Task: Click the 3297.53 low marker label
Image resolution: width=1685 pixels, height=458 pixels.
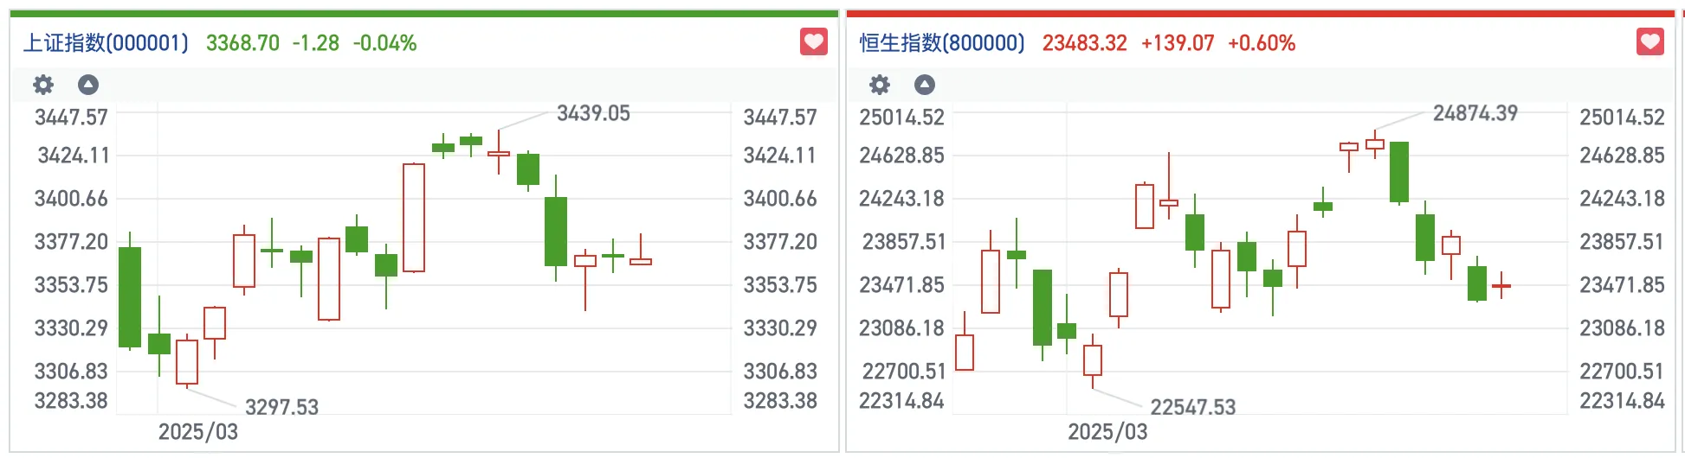Action: [282, 407]
